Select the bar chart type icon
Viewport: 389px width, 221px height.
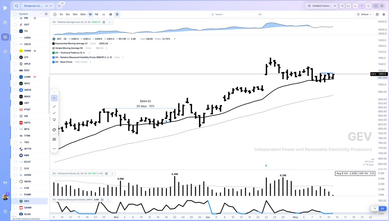click(x=117, y=14)
